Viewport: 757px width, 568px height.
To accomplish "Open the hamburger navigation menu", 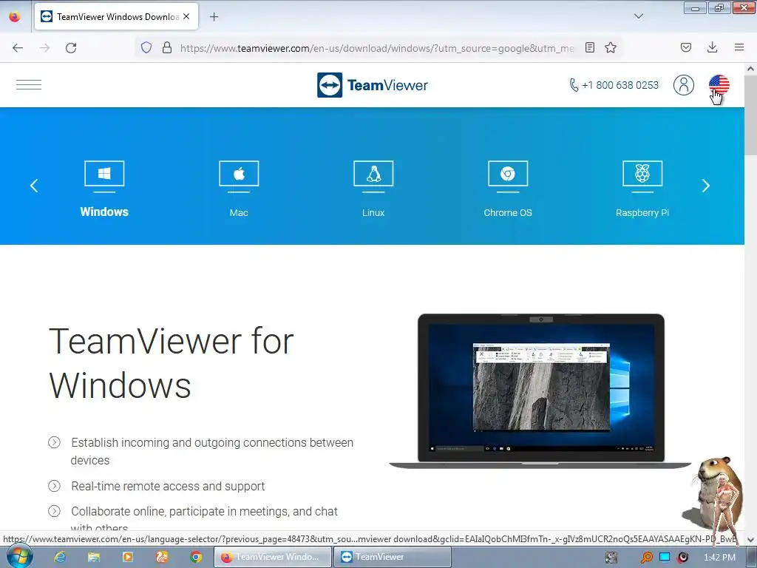I will [29, 85].
